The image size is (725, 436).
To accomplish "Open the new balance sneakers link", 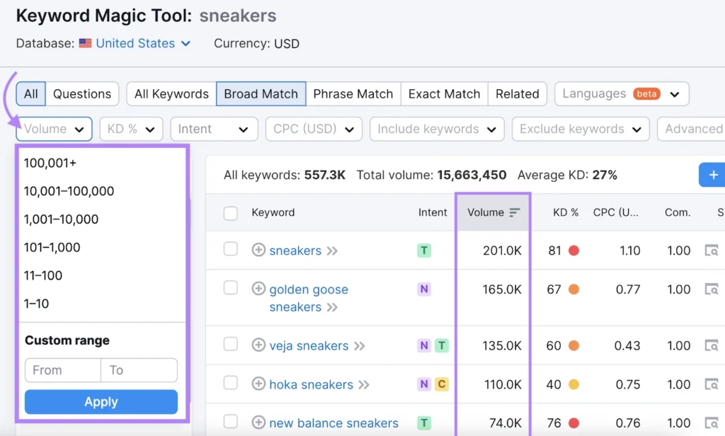I will pos(334,423).
